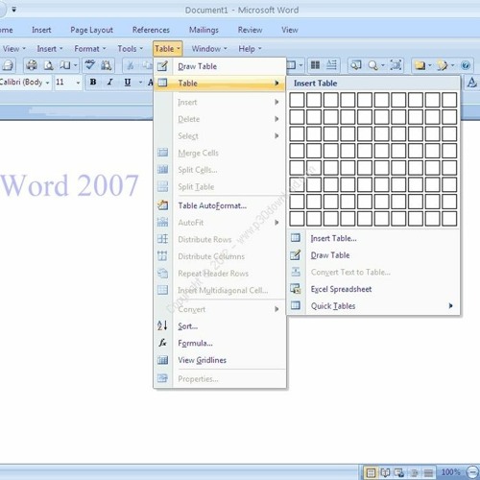Choose Sort... in the Table menu
The image size is (480, 480).
tap(220, 326)
